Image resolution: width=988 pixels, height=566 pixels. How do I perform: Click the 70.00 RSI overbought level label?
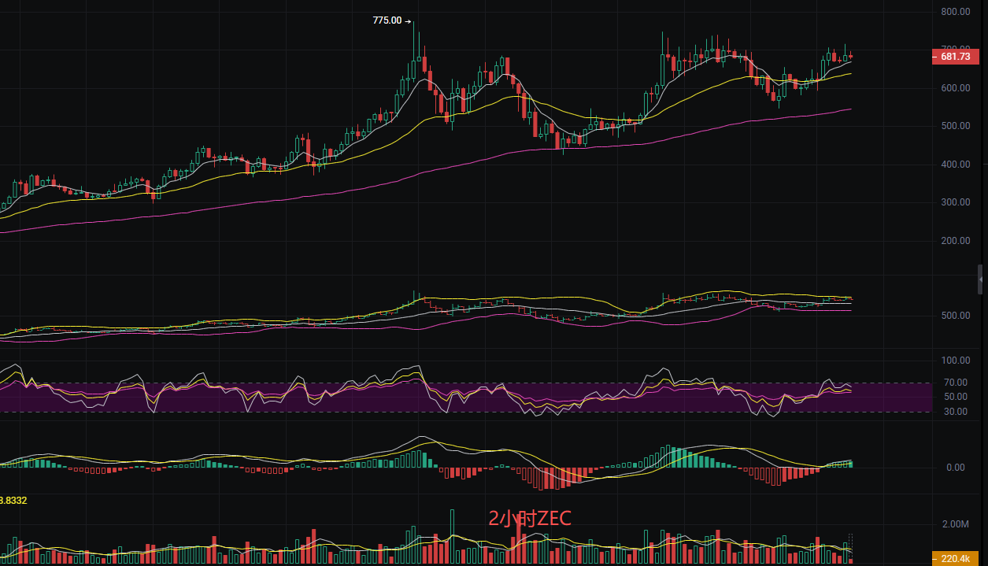point(954,383)
